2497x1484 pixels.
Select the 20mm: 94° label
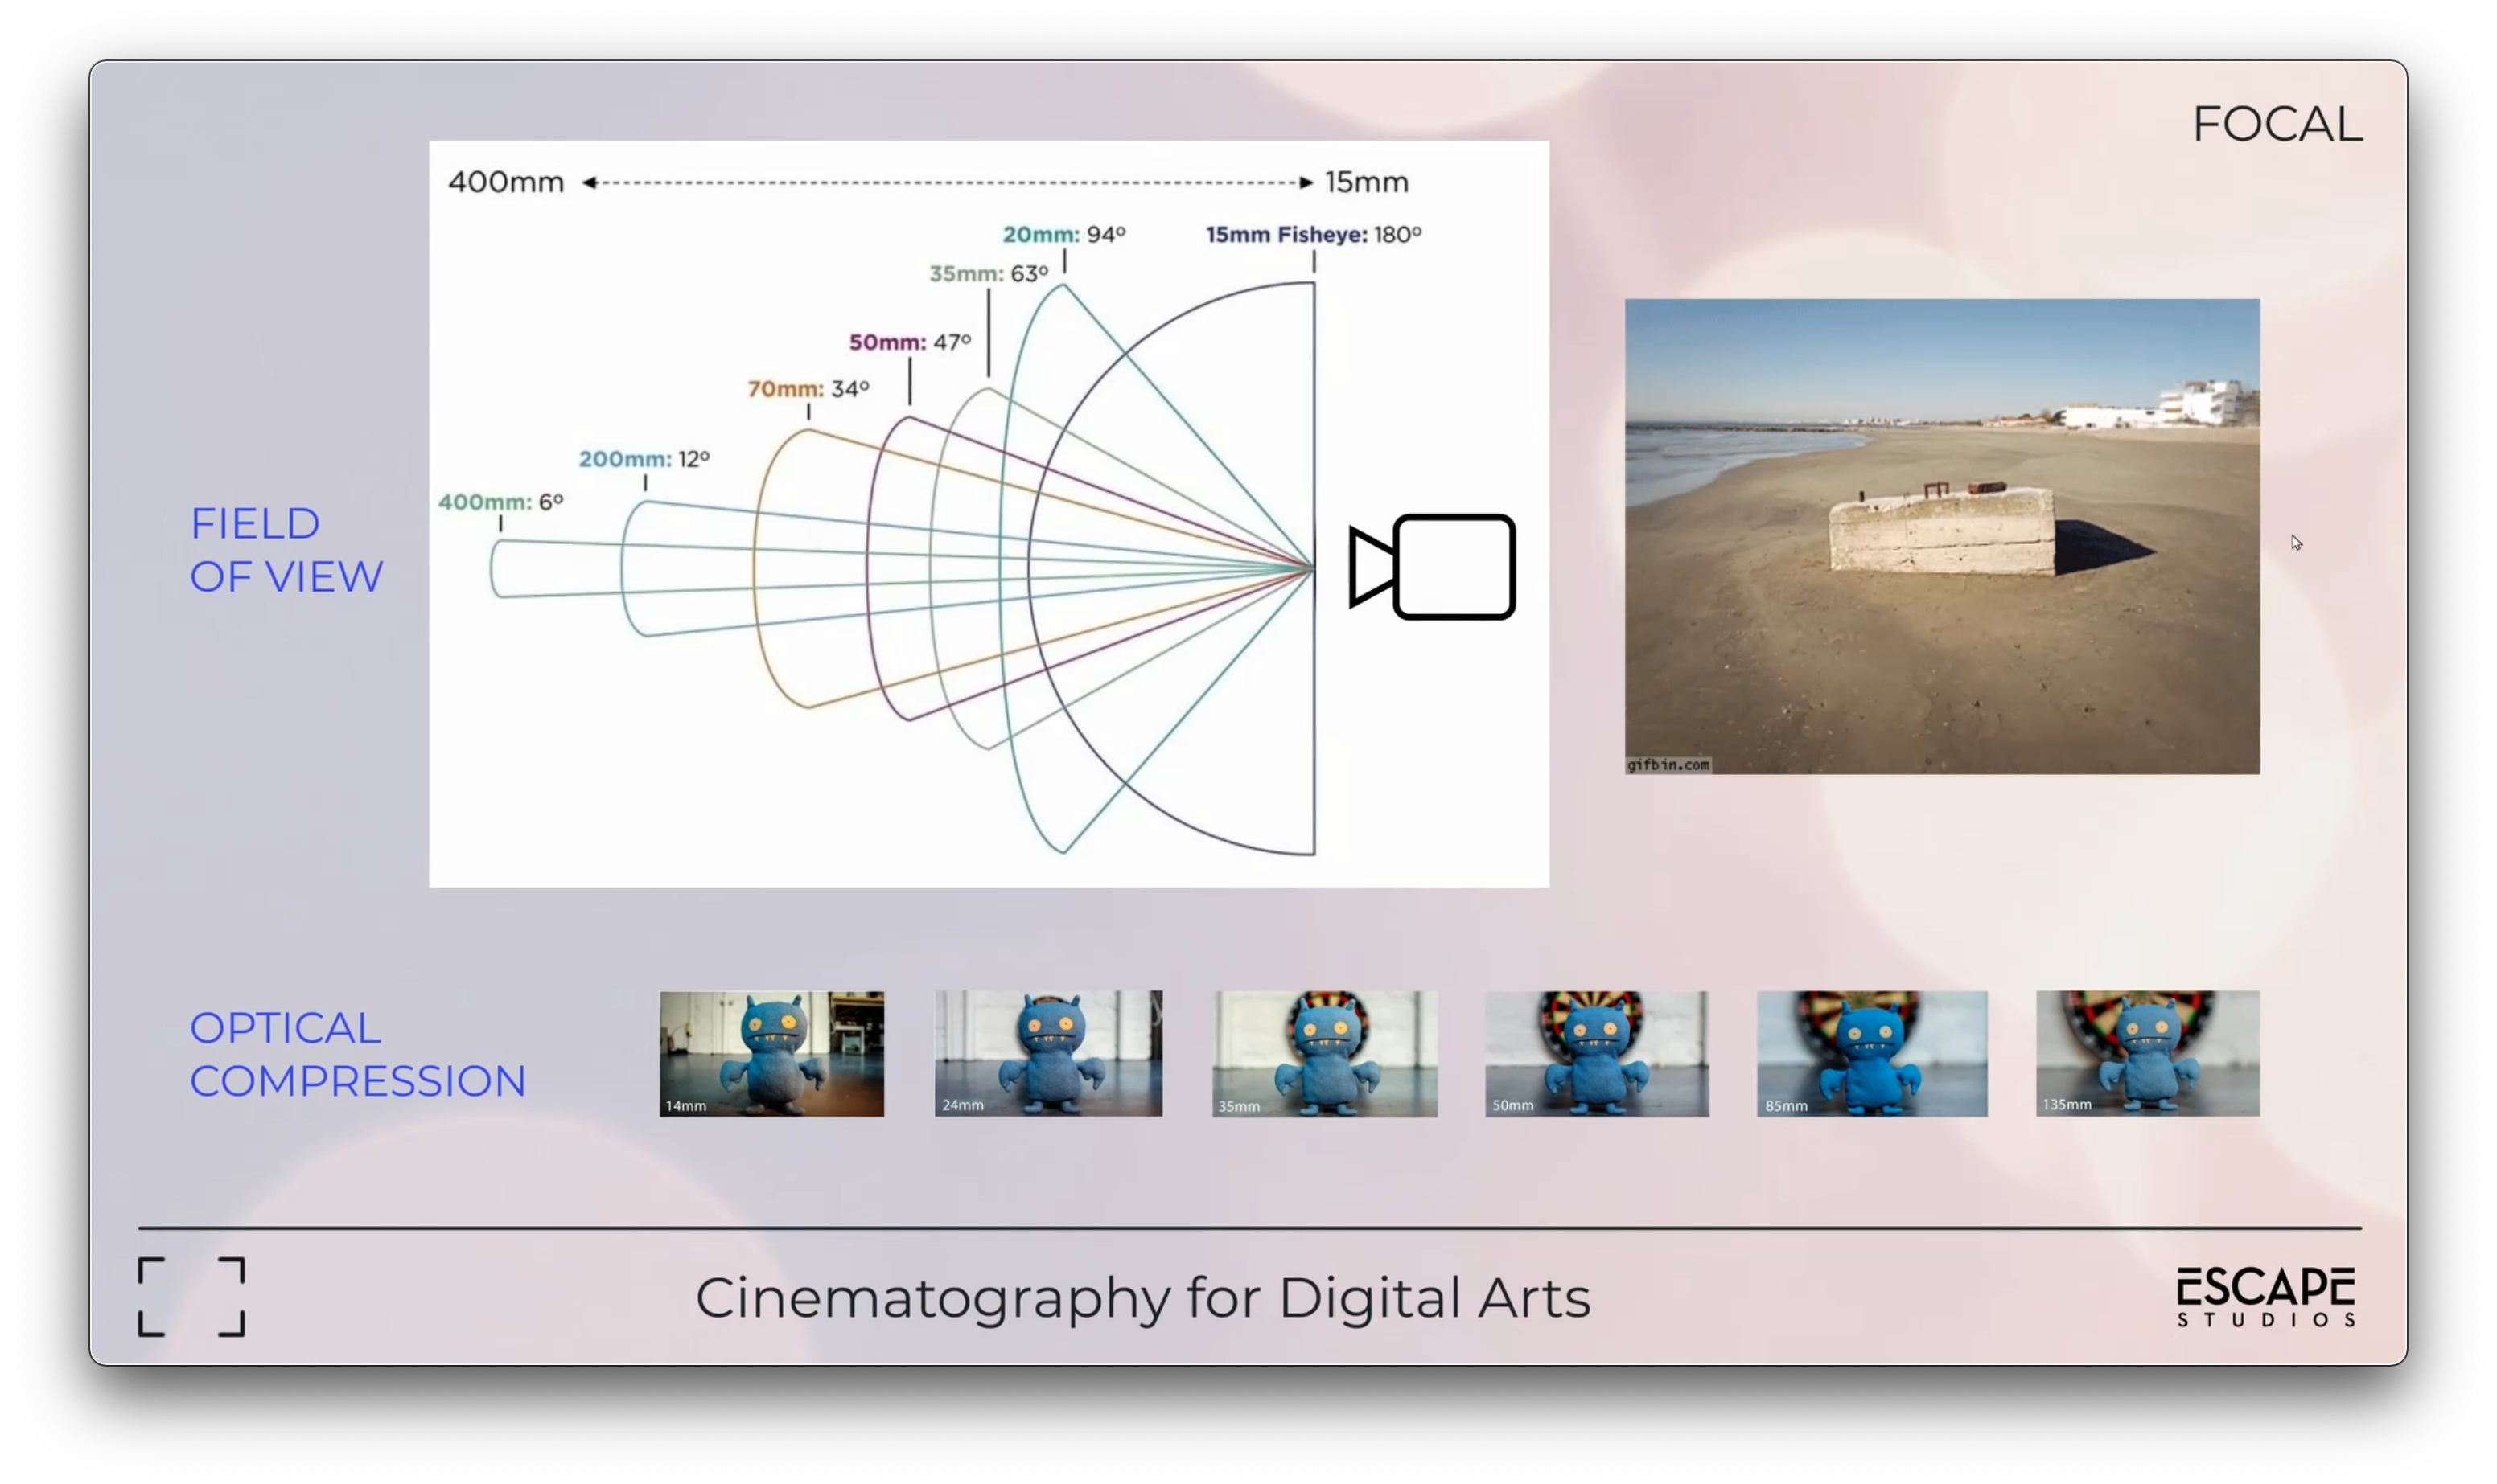click(x=1063, y=235)
